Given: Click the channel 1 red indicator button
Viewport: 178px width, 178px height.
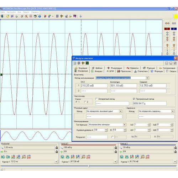Looking at the screenshot, I should coord(167,29).
